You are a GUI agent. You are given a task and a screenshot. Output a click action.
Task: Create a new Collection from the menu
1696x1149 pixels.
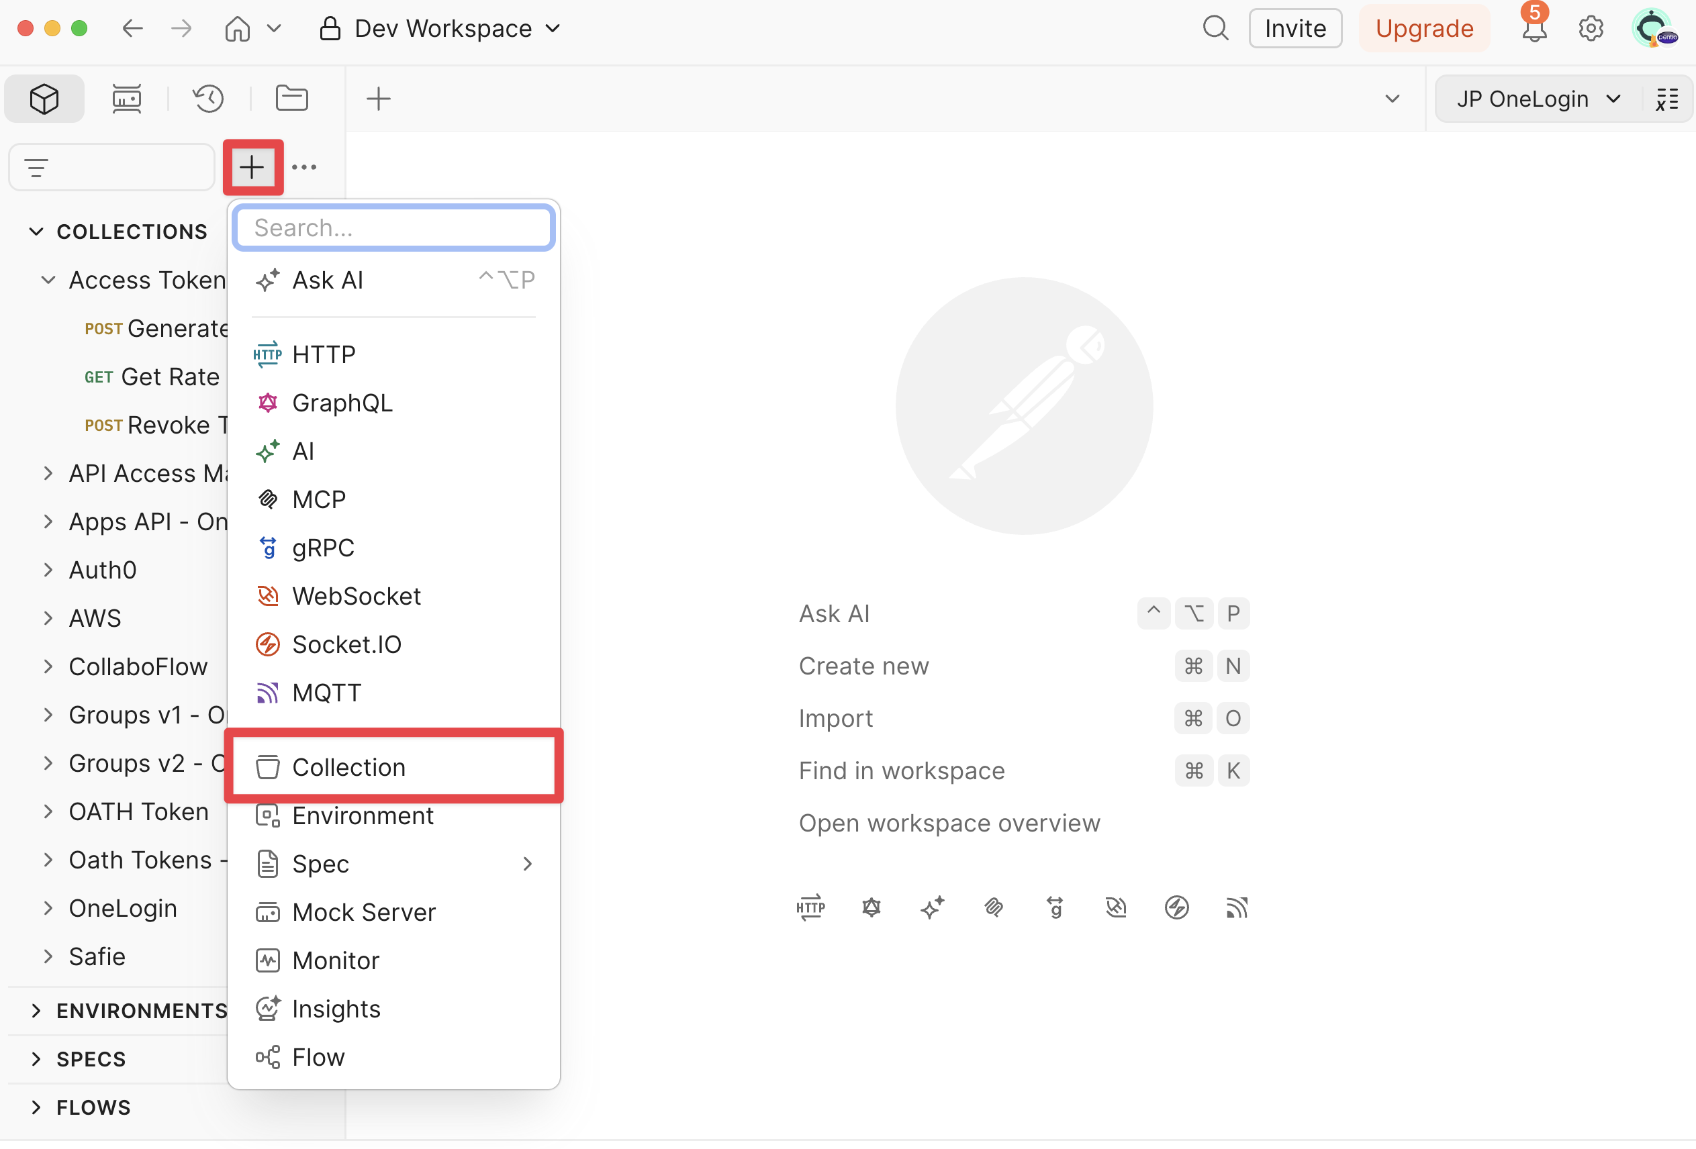[x=394, y=768]
